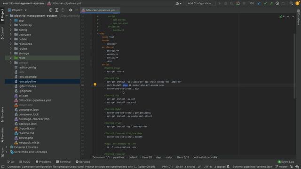Click the listen for debug connections icon
The width and height of the screenshot is (301, 169).
tap(238, 3)
